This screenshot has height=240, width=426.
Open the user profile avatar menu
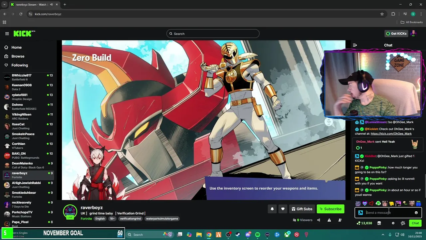[414, 33]
